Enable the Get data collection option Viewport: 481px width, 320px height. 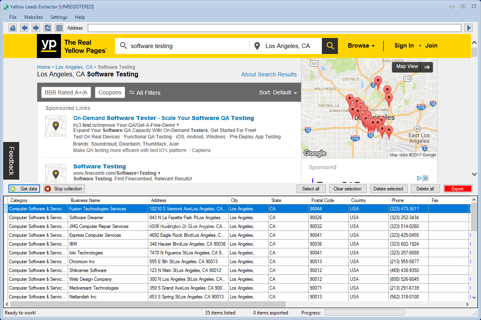(x=24, y=188)
